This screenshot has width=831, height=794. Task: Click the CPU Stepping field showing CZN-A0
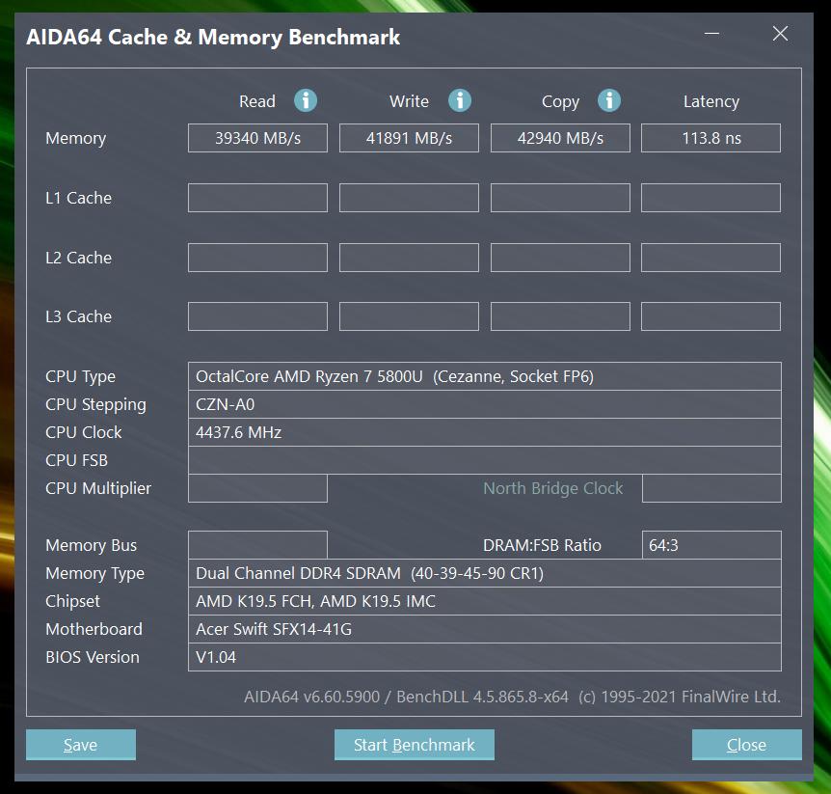click(486, 404)
